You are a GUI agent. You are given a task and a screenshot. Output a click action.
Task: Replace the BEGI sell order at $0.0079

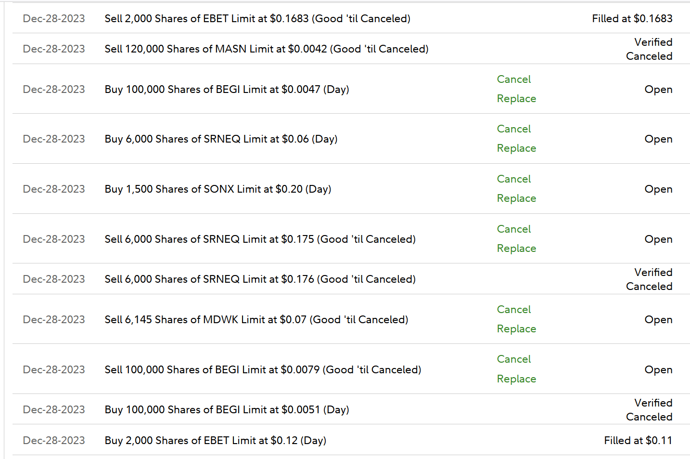point(516,379)
